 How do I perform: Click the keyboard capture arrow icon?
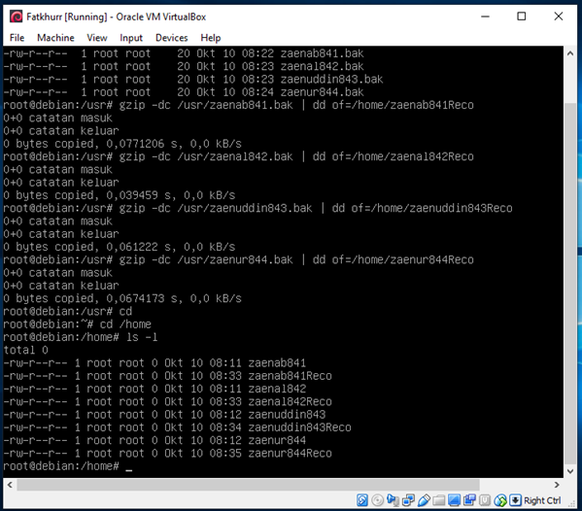(x=515, y=500)
